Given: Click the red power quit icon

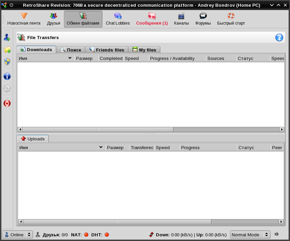Looking at the screenshot, I should [x=7, y=103].
